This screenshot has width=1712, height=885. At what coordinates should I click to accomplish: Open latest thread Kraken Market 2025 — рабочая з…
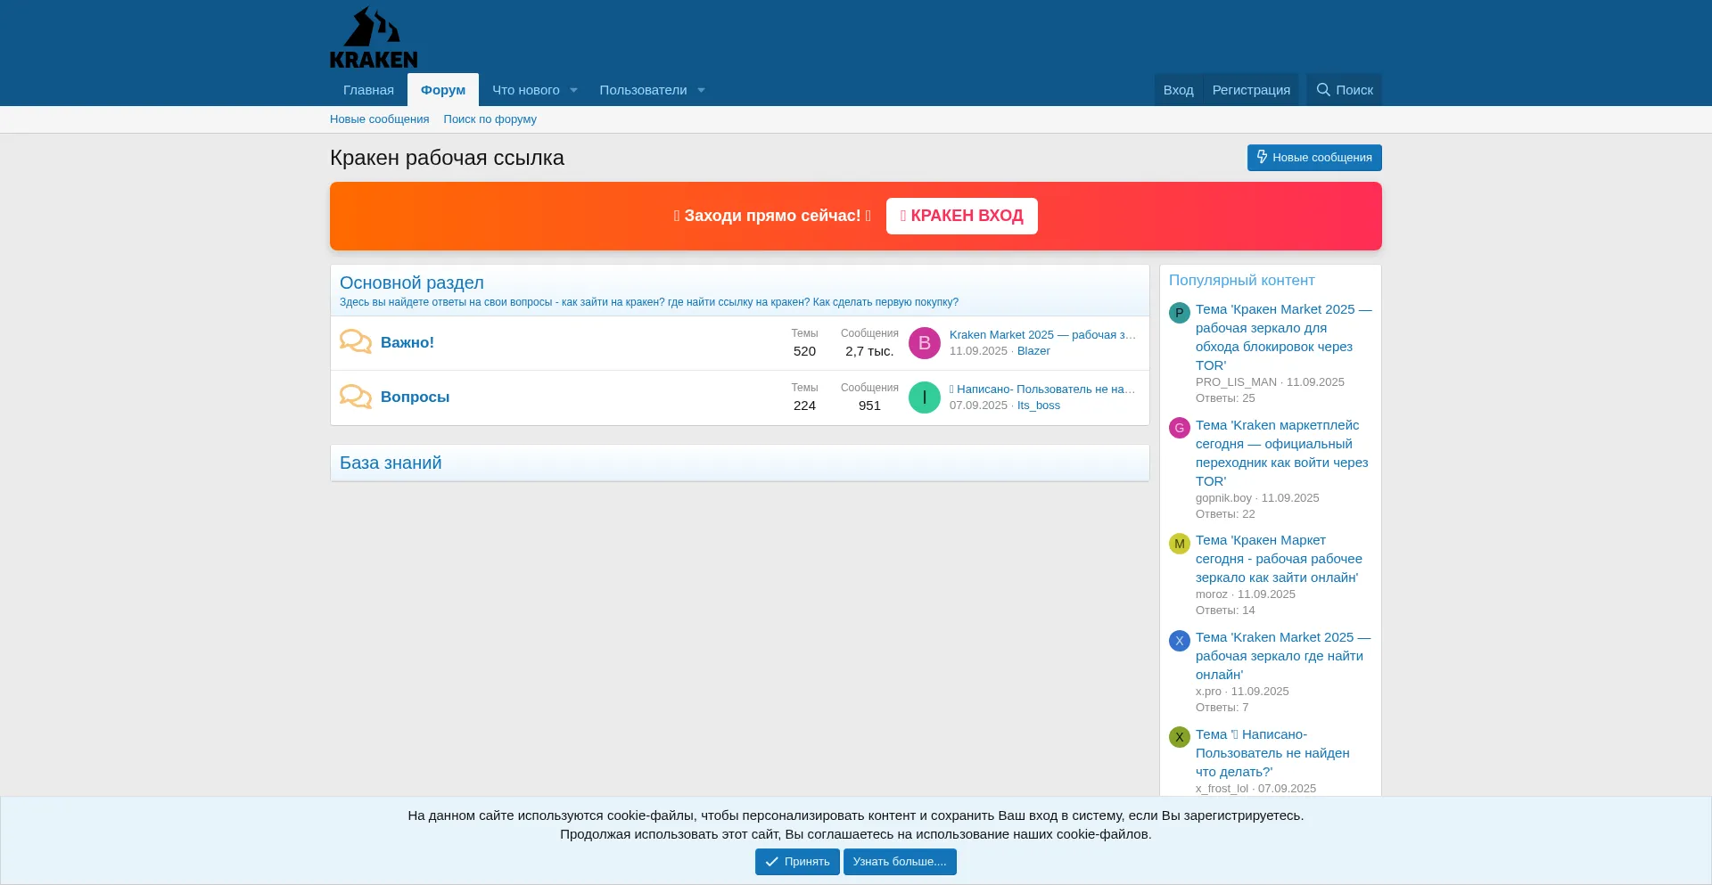tap(1042, 335)
